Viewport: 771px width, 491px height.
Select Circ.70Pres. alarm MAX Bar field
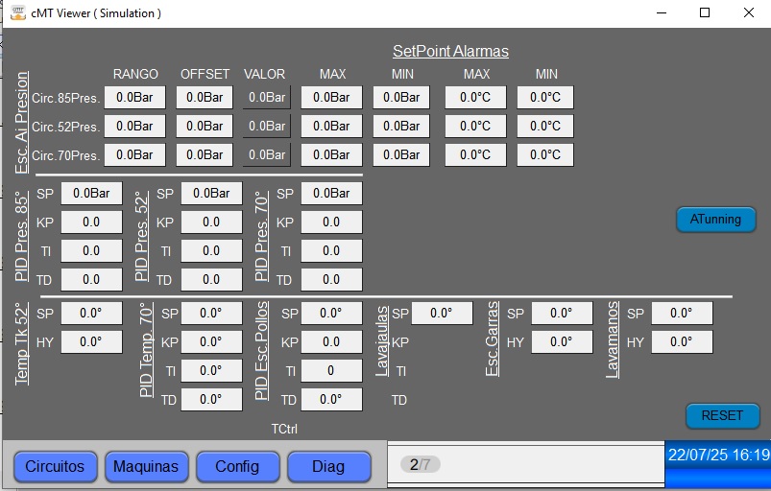331,155
